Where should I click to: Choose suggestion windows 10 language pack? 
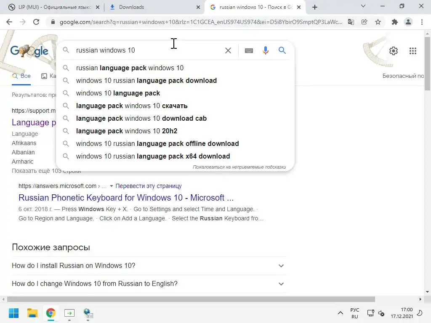175,93
